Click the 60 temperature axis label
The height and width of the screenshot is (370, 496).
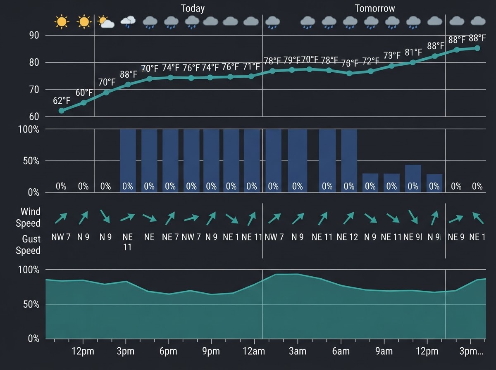pos(34,117)
